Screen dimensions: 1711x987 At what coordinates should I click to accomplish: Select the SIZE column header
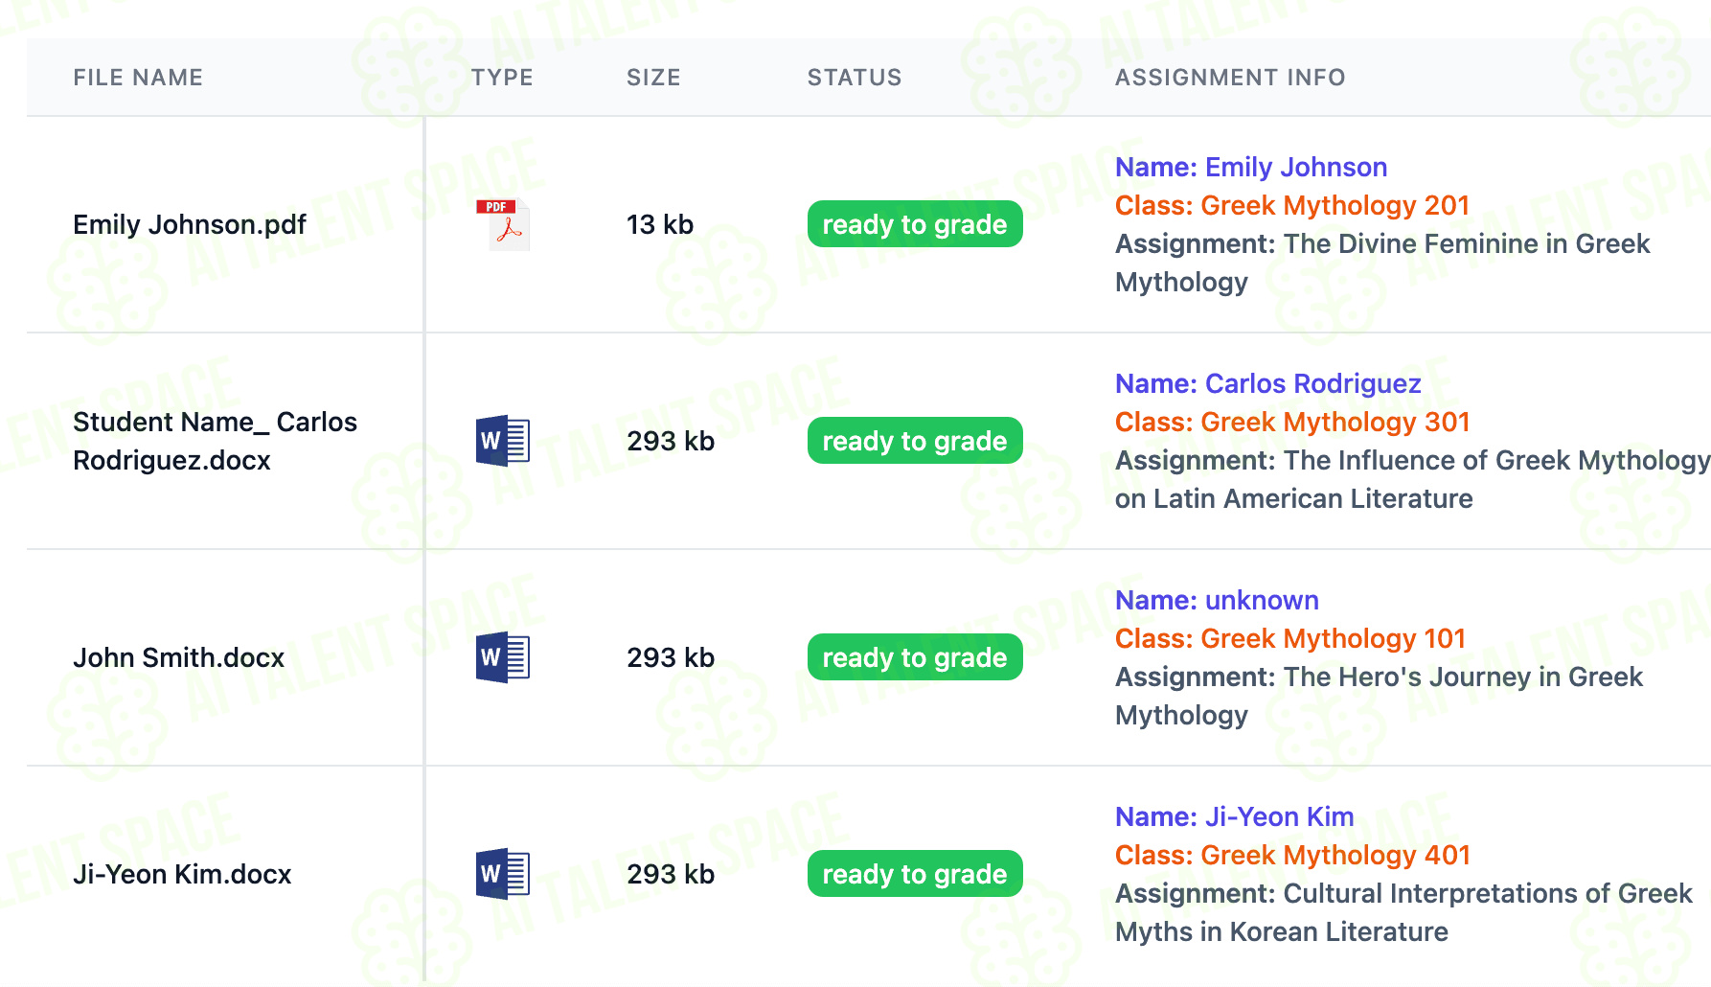[653, 78]
